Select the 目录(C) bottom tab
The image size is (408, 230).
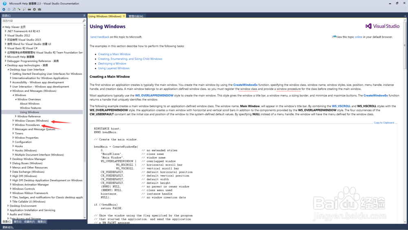(x=7, y=222)
